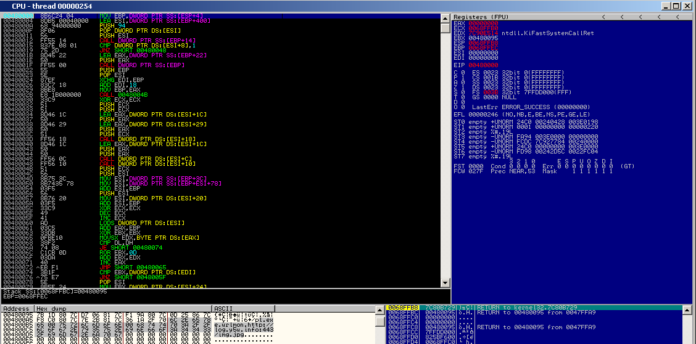
Task: Toggle the P parity flag bit
Action: 462,78
